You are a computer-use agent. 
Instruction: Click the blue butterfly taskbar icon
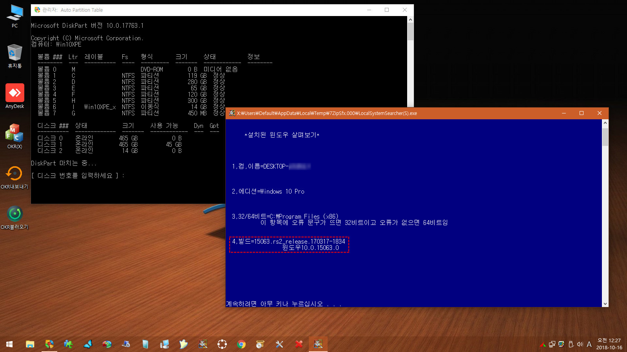(x=88, y=344)
